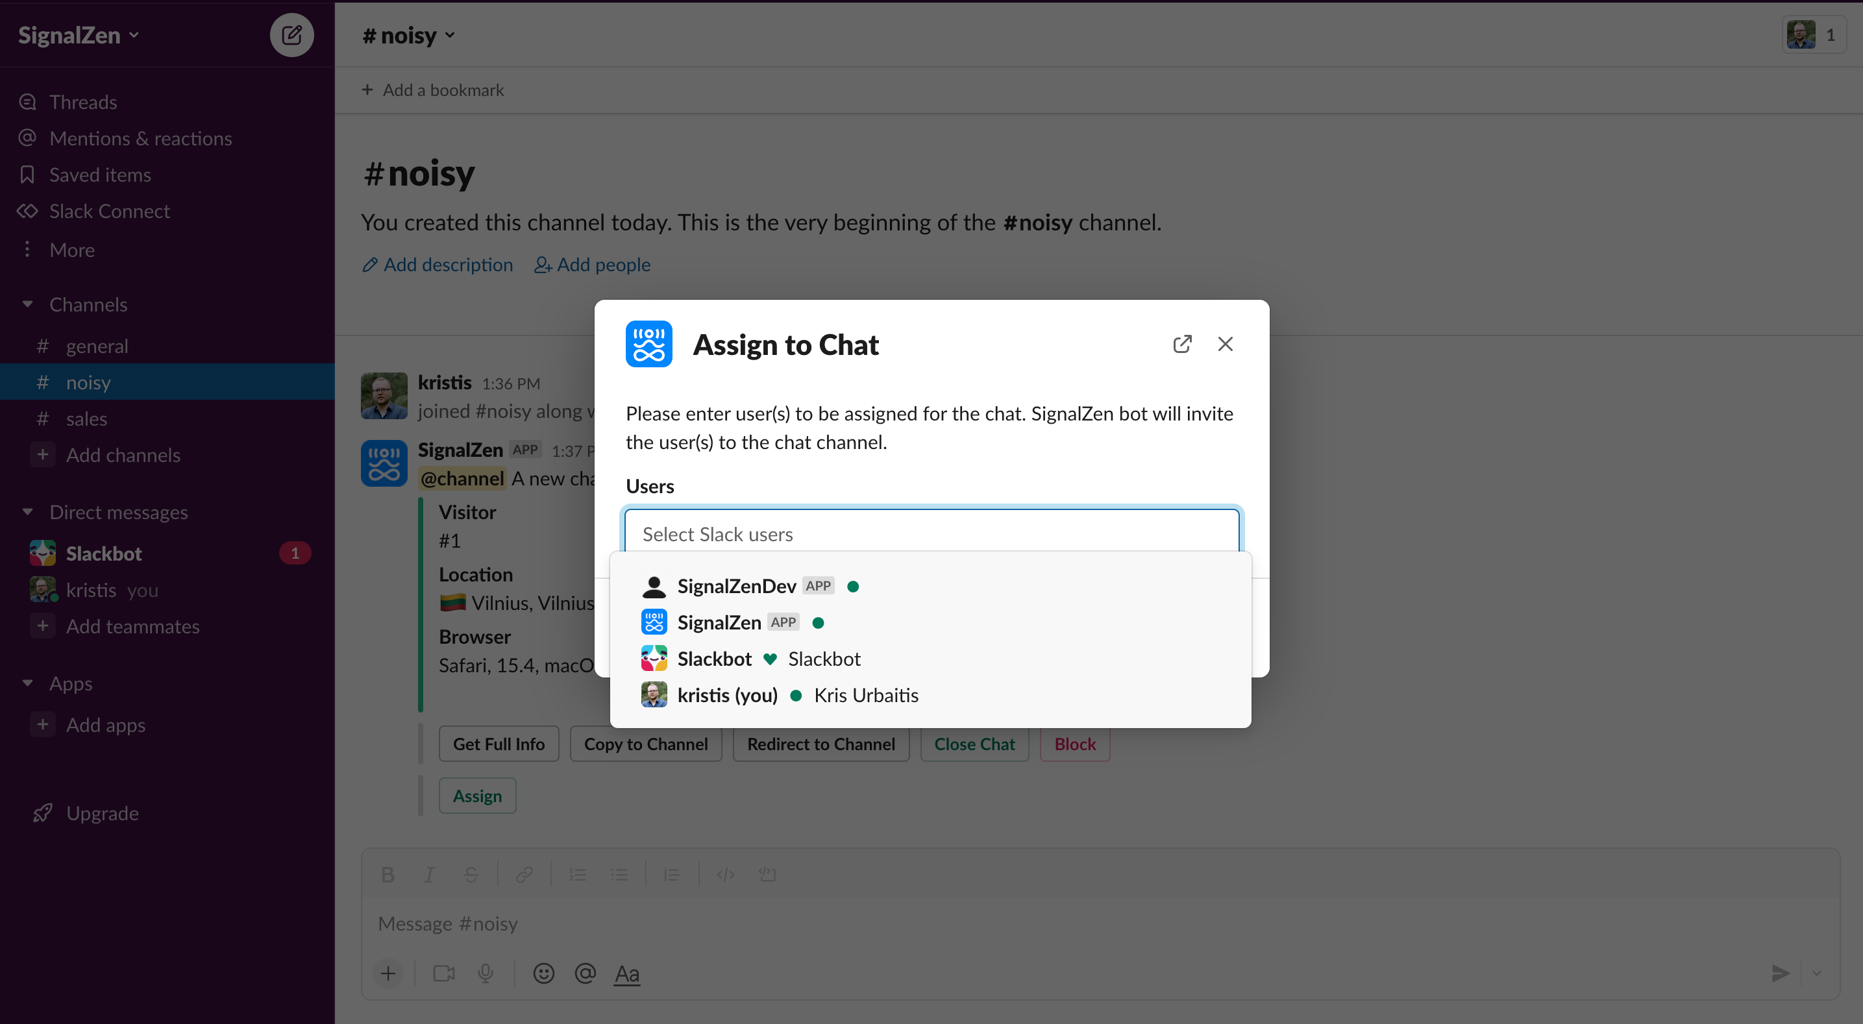Open Threads in the sidebar
This screenshot has height=1024, width=1863.
pos(83,102)
